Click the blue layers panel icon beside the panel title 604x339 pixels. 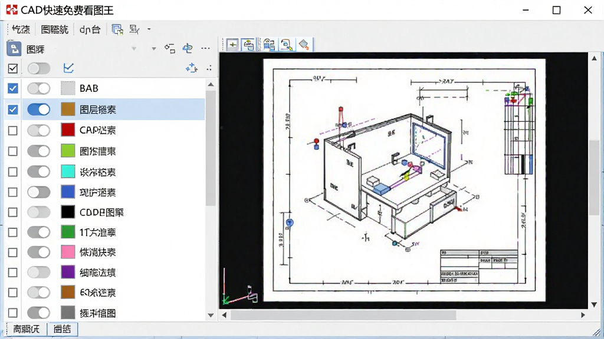14,49
